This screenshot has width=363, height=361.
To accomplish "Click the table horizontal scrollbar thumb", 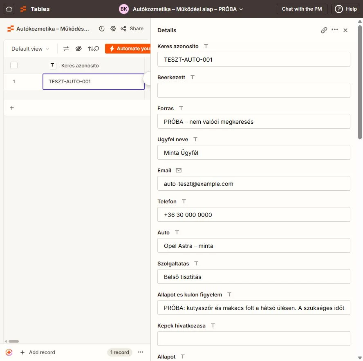I will pos(13,341).
